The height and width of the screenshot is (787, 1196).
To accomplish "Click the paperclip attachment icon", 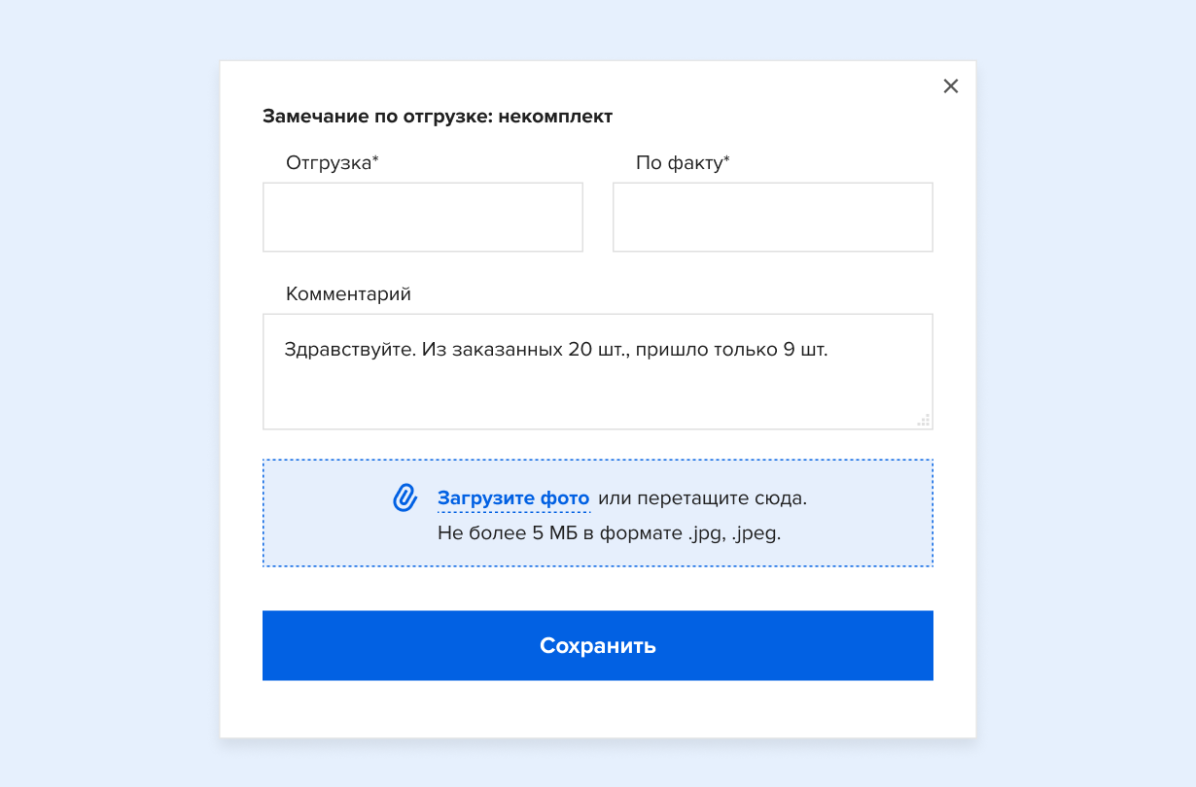I will 405,497.
